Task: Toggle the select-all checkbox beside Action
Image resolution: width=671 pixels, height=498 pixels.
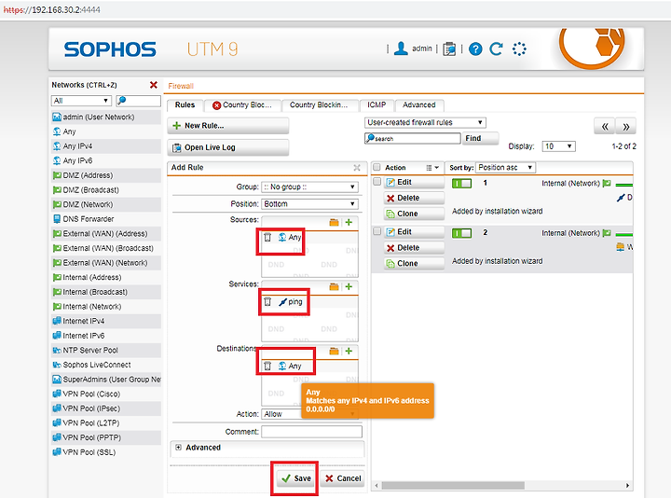Action: (x=377, y=167)
